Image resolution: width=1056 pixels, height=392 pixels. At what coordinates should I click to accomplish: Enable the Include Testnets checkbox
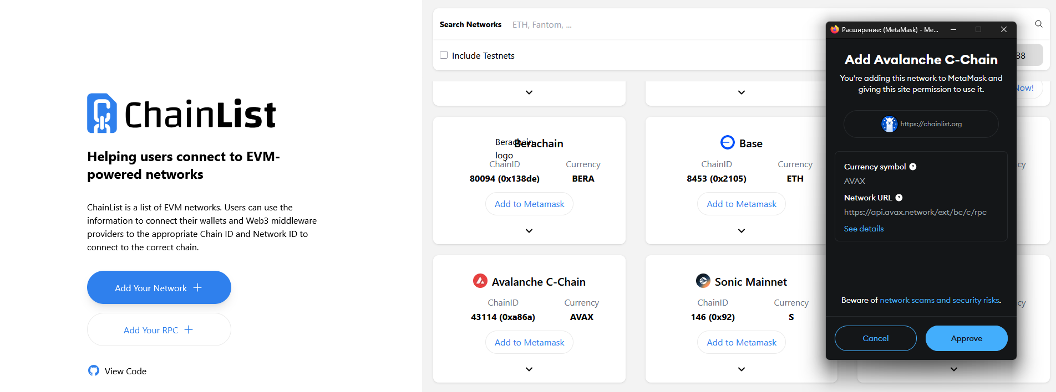(444, 55)
